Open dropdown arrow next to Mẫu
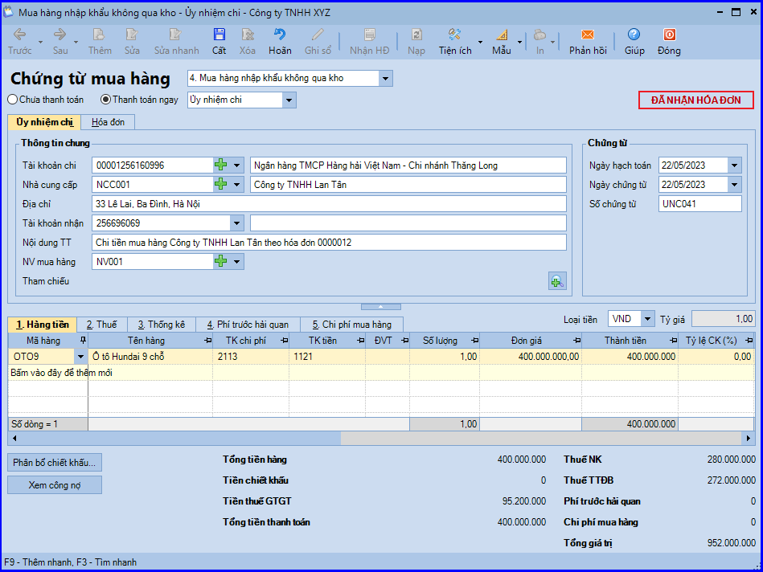Viewport: 763px width, 572px height. tap(519, 42)
